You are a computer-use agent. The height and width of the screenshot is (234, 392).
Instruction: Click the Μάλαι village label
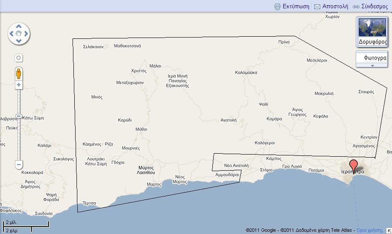tap(155, 66)
